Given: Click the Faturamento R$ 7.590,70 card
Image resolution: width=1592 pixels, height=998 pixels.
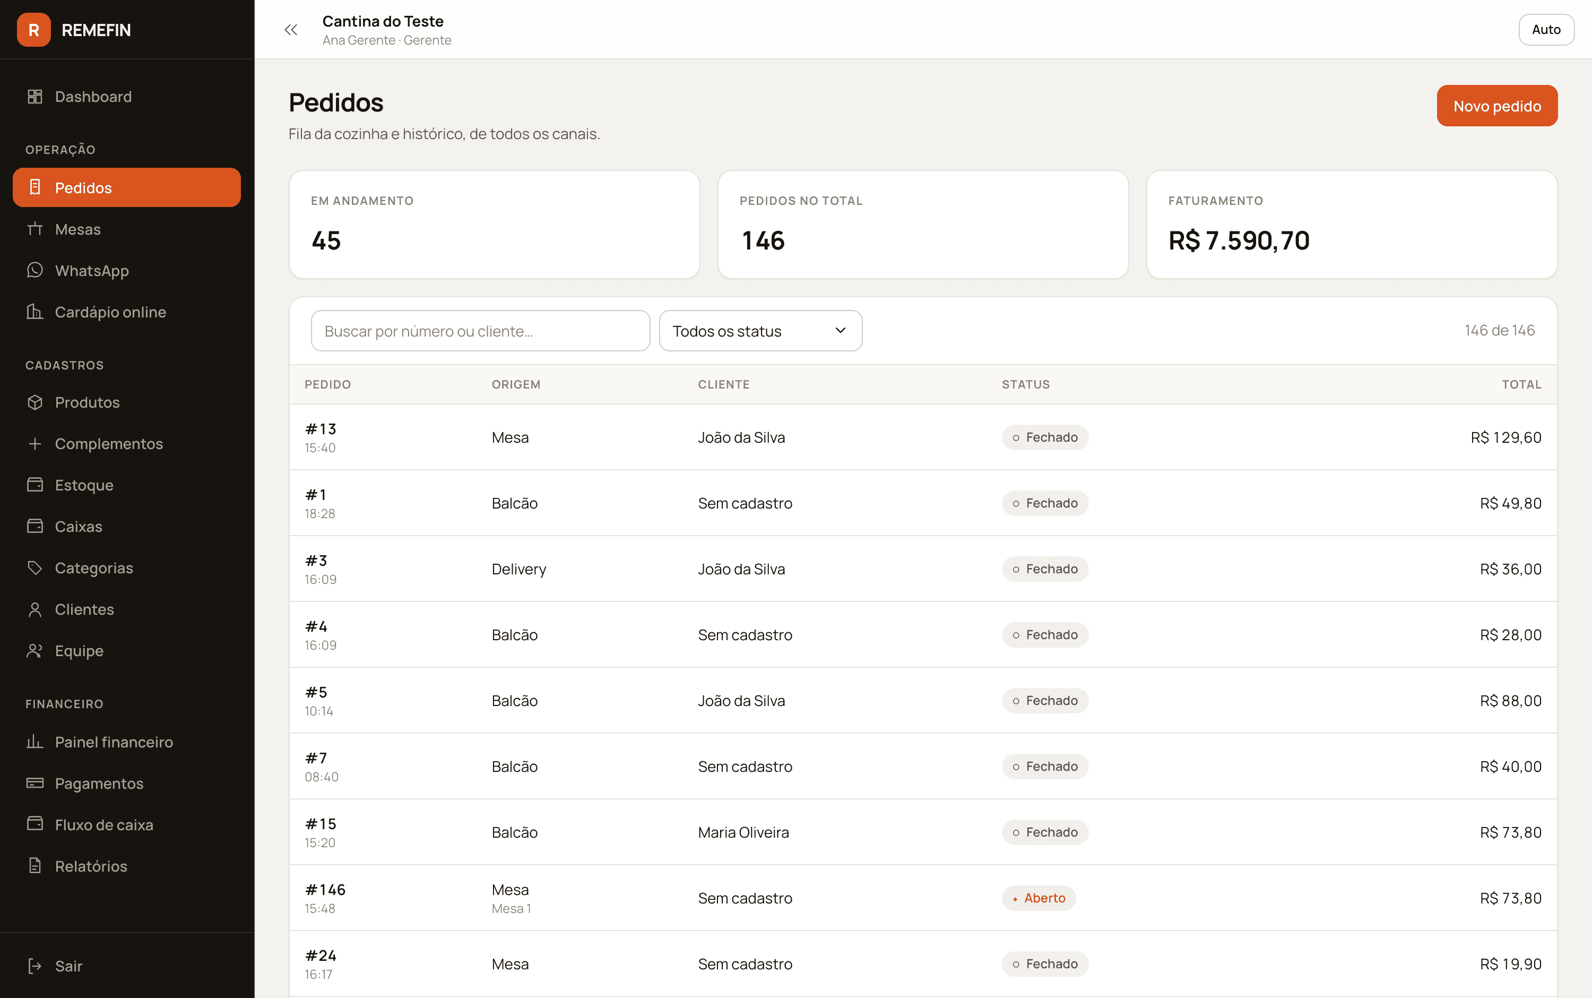Looking at the screenshot, I should tap(1351, 225).
